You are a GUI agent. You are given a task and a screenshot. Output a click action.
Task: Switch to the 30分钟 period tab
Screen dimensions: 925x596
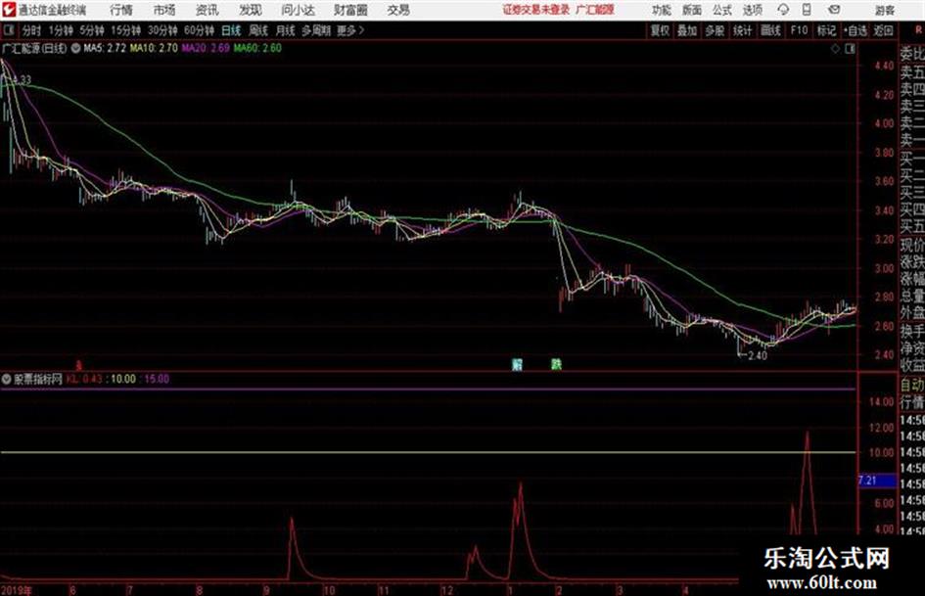162,30
